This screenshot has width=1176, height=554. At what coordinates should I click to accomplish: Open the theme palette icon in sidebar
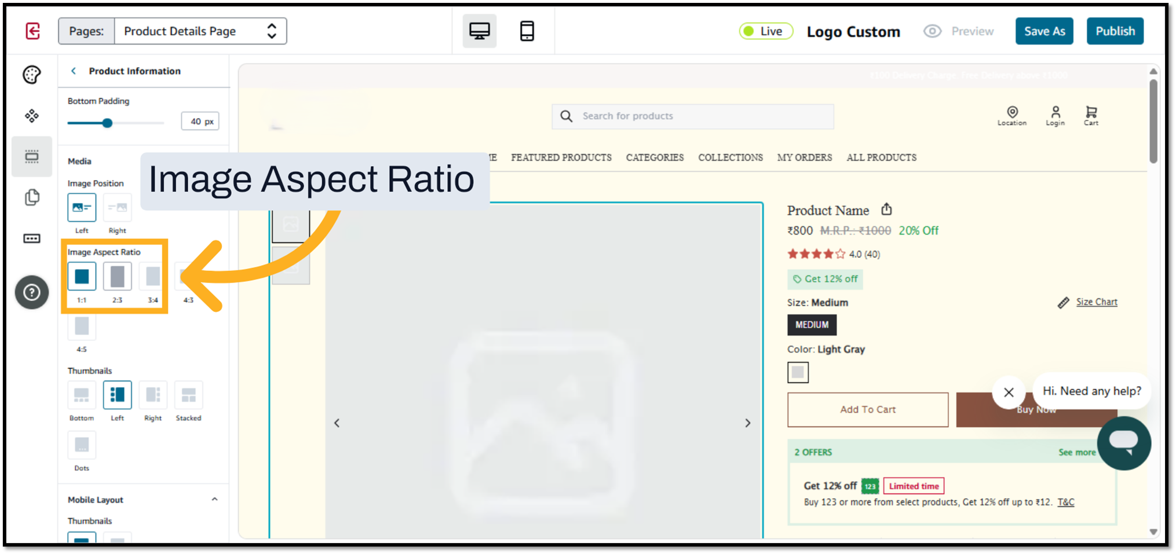click(32, 75)
